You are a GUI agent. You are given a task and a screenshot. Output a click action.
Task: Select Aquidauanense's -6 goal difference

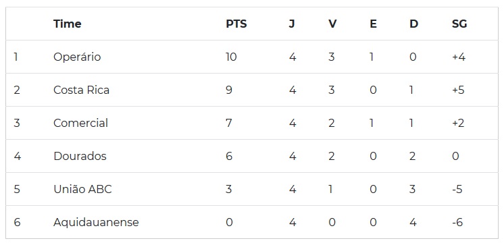coord(457,222)
